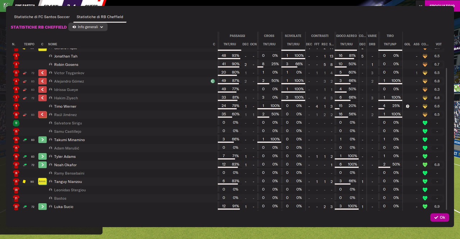Open Alejandro Gómez's player name link

[x=69, y=81]
